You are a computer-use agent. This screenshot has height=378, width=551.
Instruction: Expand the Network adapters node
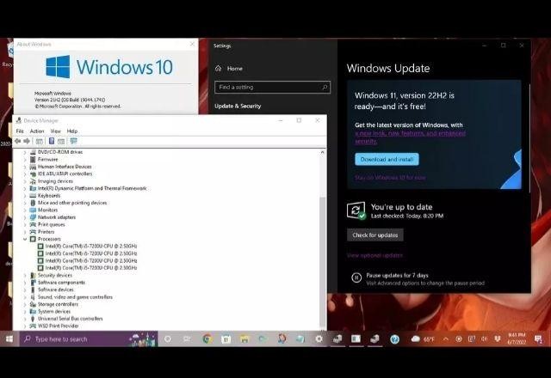coord(25,217)
